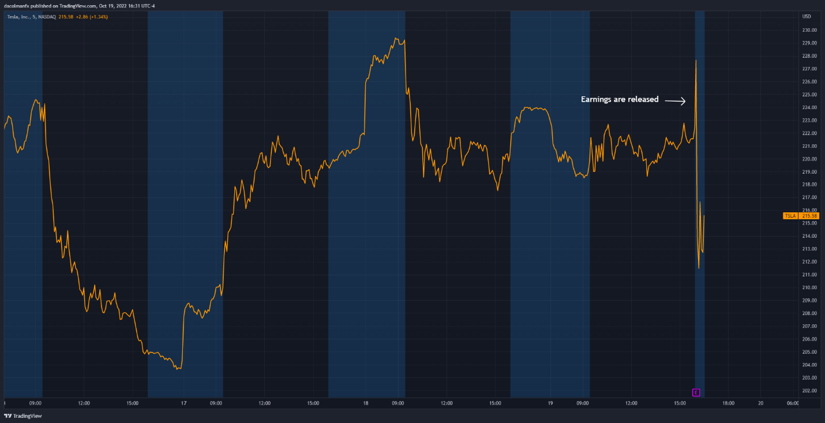Click the 227.00 price axis label
The width and height of the screenshot is (825, 423).
(x=809, y=69)
